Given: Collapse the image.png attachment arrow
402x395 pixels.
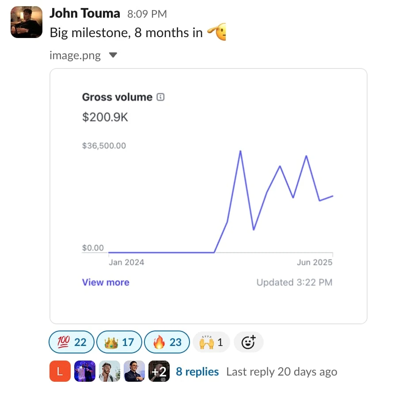Looking at the screenshot, I should point(113,56).
